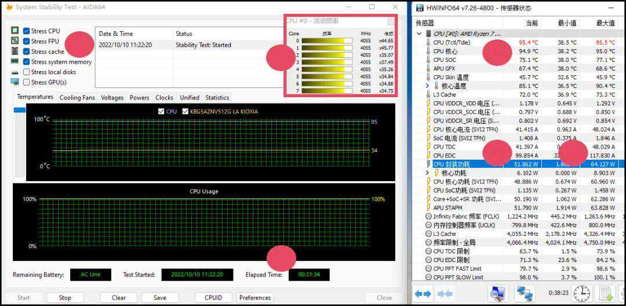The width and height of the screenshot is (626, 306).
Task: Click the log file icon with green plus
Action: tap(606, 293)
